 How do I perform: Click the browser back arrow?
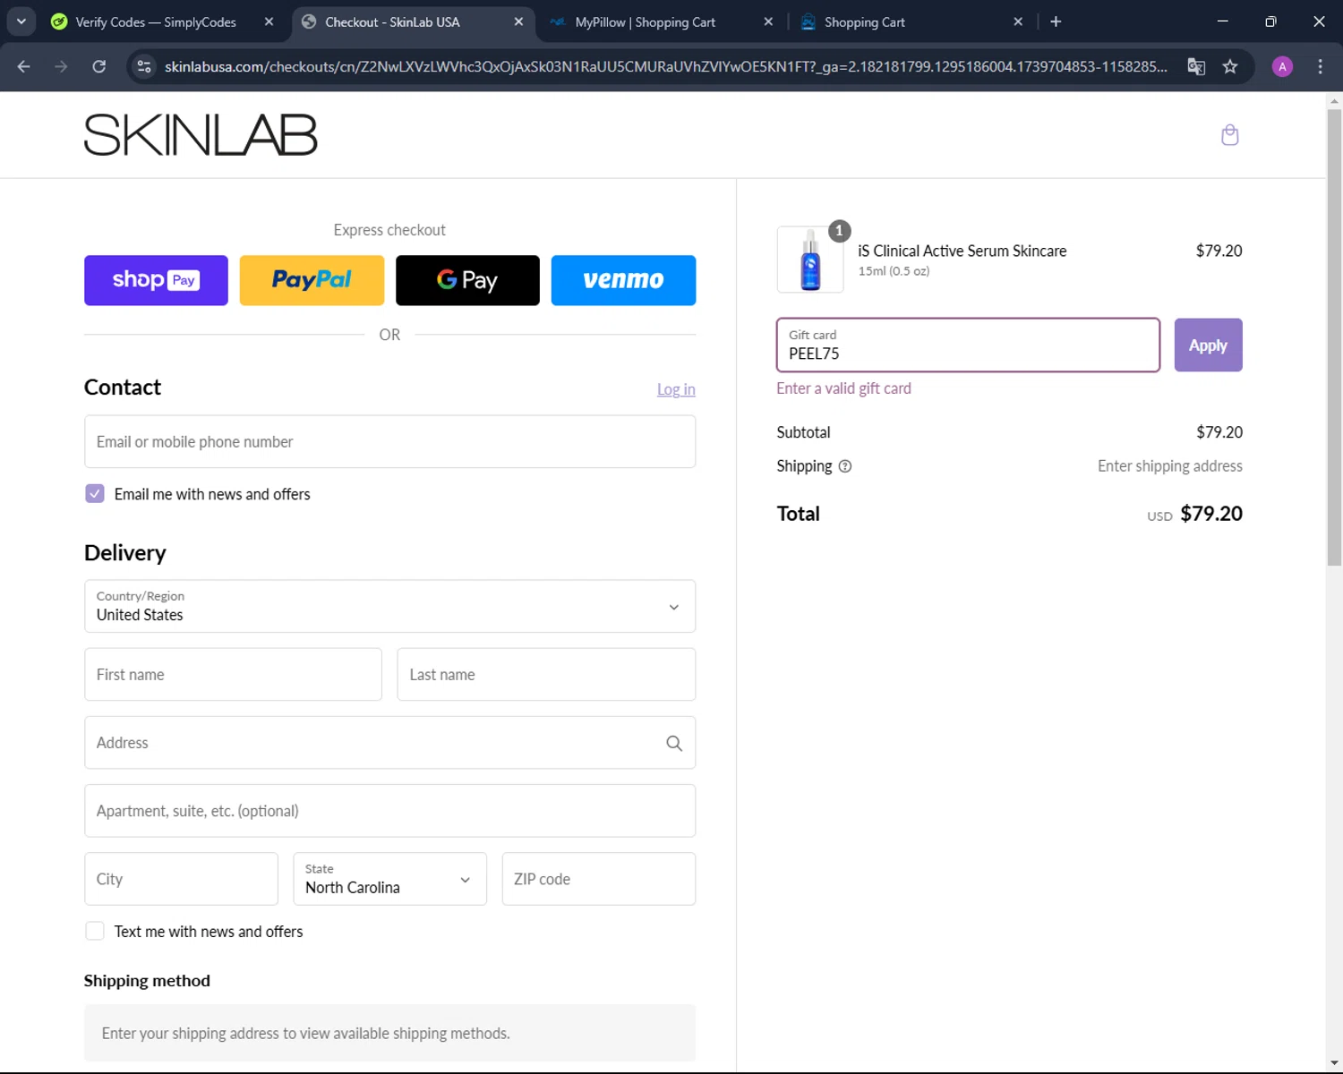[24, 66]
